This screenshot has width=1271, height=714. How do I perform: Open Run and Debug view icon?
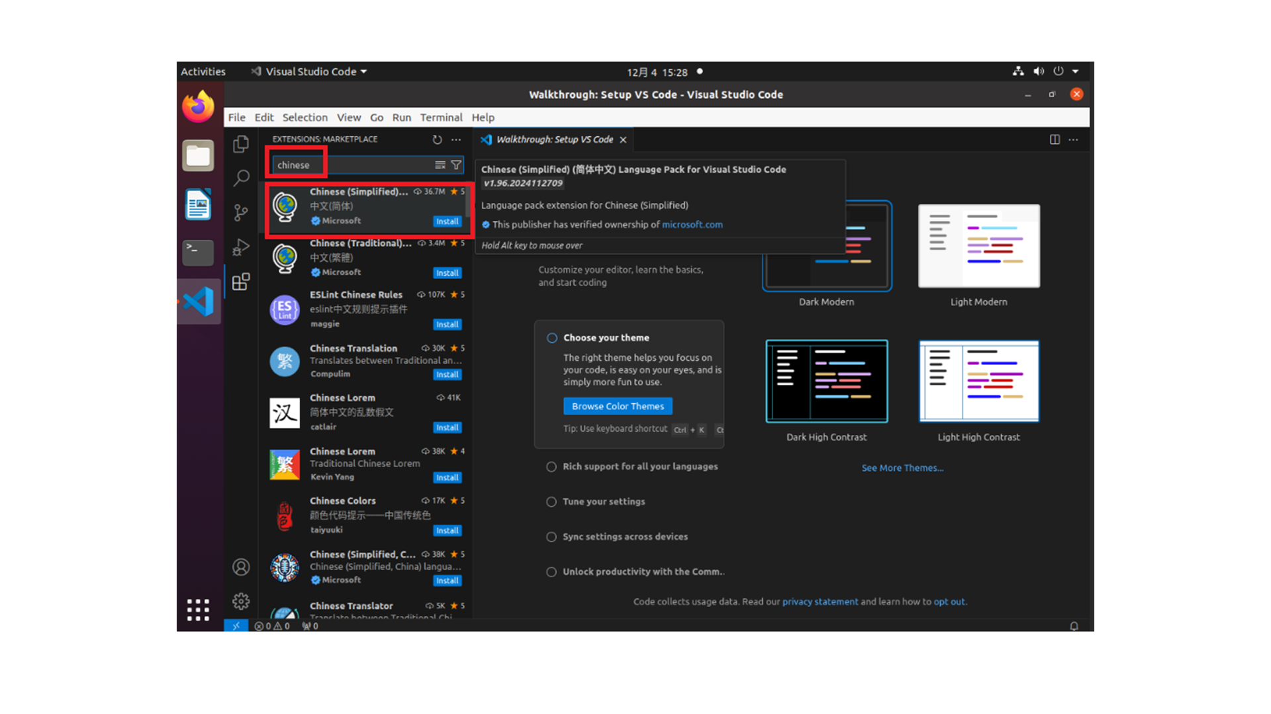241,247
